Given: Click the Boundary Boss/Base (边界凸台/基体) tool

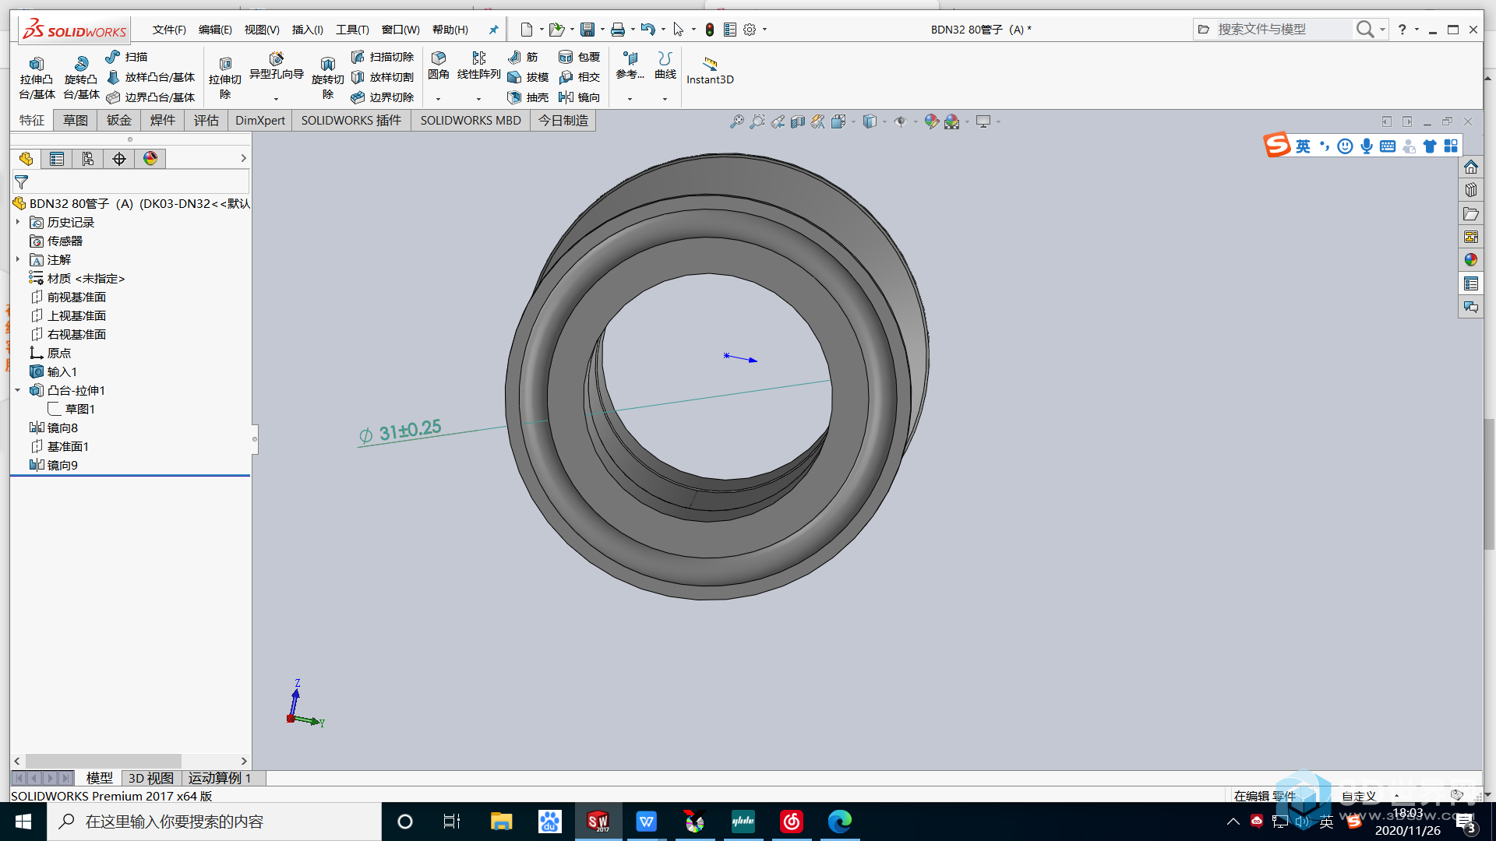Looking at the screenshot, I should [x=150, y=97].
